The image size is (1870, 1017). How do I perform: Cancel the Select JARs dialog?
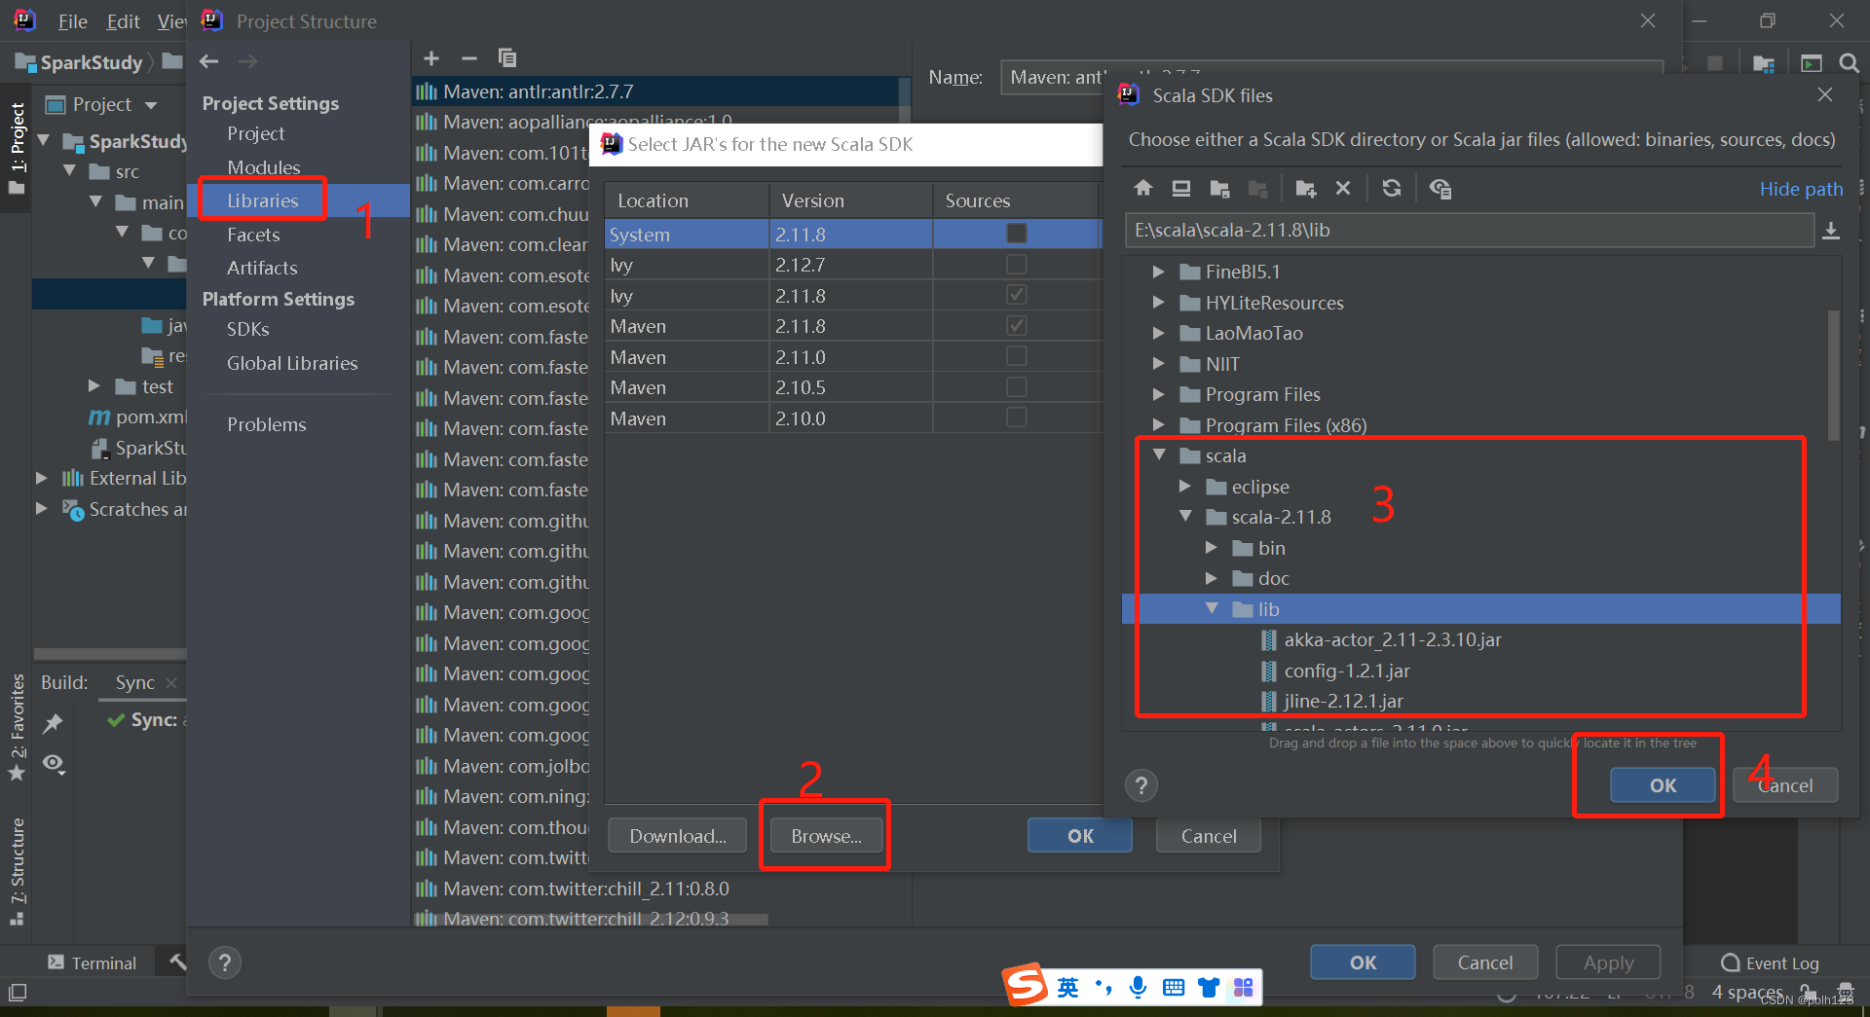pos(1209,836)
